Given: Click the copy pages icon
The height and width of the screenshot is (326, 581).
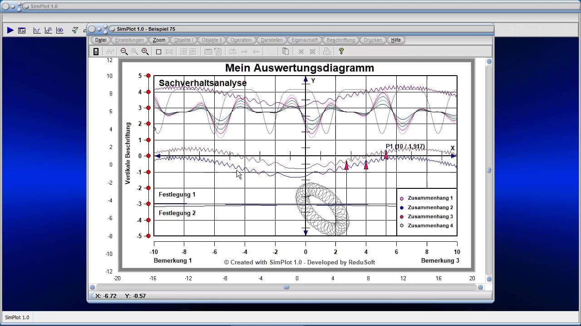Looking at the screenshot, I should coord(286,52).
